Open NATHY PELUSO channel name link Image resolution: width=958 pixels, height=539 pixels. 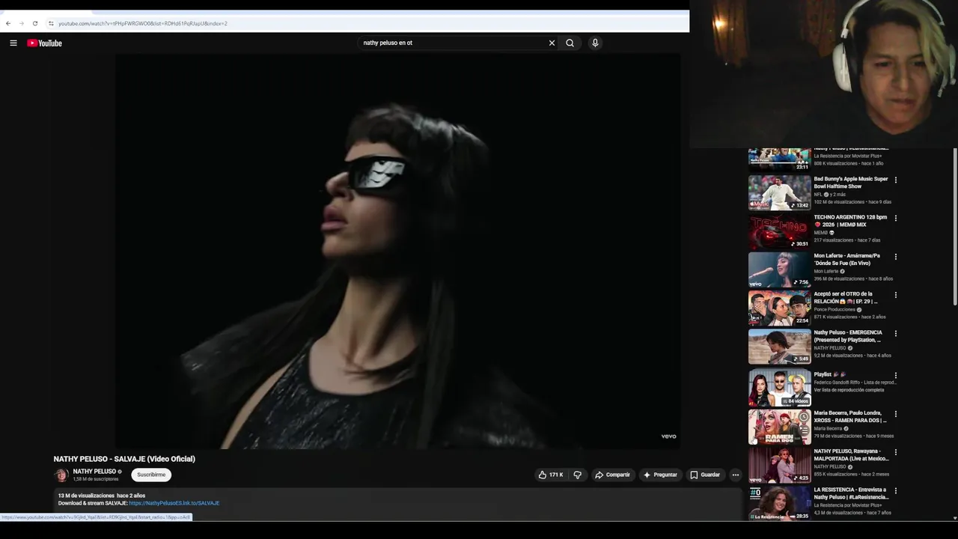pyautogui.click(x=94, y=472)
